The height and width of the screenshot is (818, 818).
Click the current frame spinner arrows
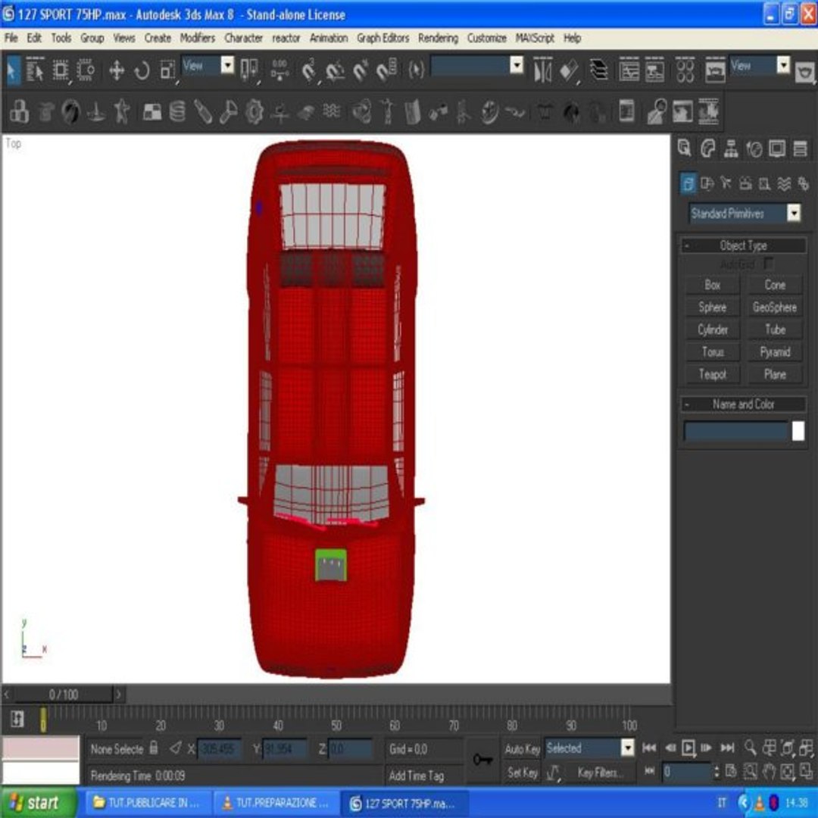[717, 772]
